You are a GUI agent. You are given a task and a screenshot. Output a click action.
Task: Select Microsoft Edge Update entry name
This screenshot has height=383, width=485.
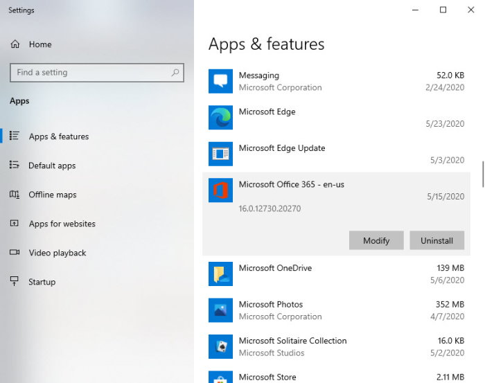(x=282, y=148)
